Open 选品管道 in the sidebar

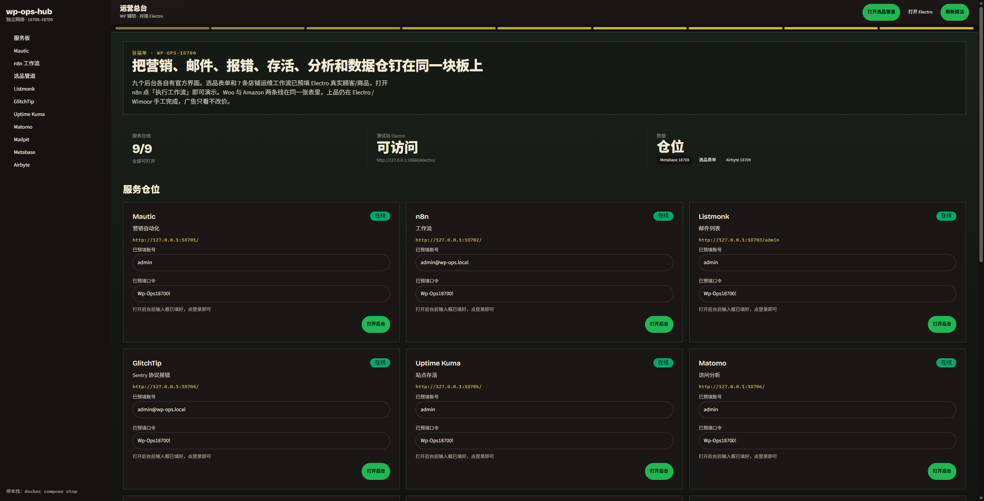point(25,76)
